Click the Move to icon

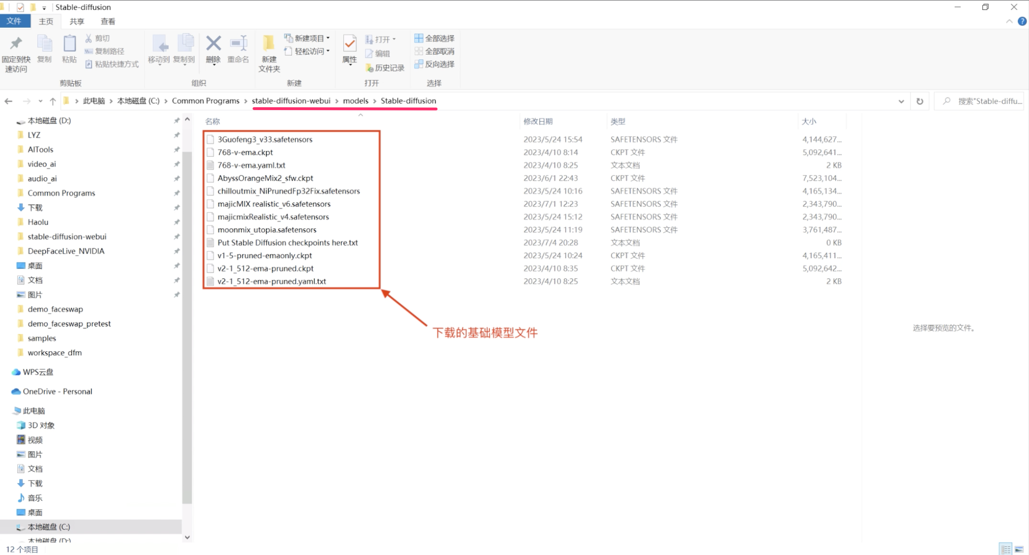(x=159, y=44)
